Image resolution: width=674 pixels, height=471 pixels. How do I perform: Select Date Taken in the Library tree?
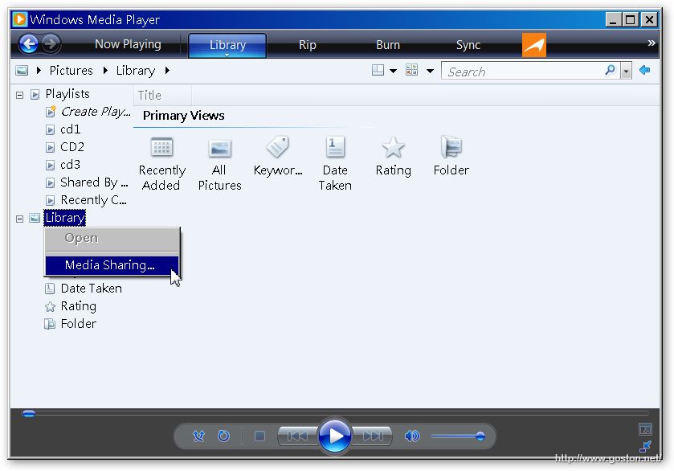pyautogui.click(x=91, y=289)
